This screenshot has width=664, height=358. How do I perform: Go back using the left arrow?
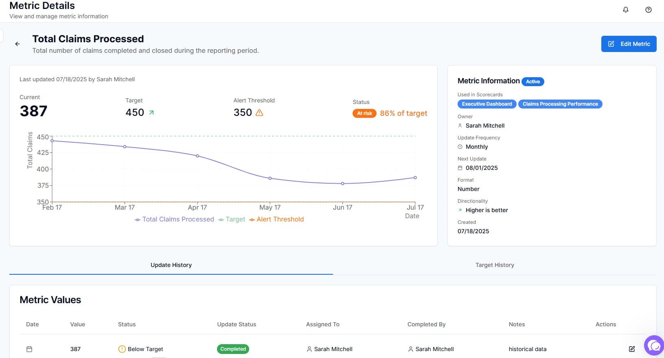coord(18,44)
